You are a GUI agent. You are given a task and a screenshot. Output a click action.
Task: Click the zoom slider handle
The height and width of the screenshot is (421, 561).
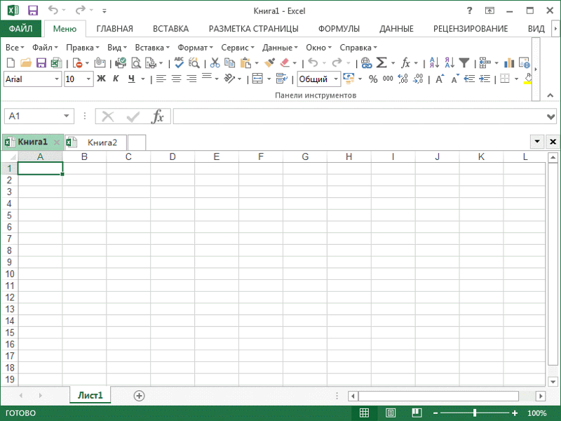point(475,413)
